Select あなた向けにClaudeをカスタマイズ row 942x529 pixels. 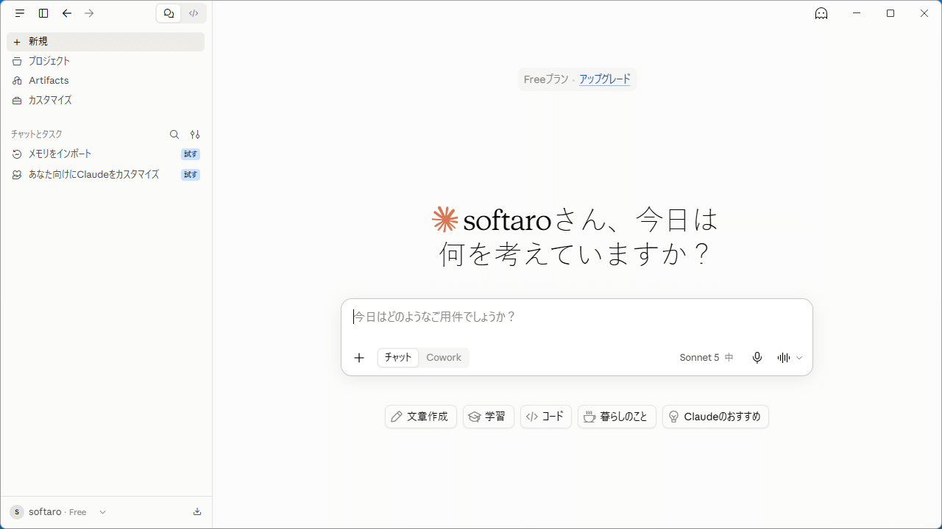pyautogui.click(x=106, y=175)
